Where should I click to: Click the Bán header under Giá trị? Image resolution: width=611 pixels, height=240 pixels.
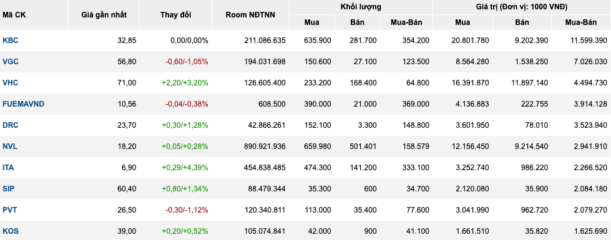522,22
